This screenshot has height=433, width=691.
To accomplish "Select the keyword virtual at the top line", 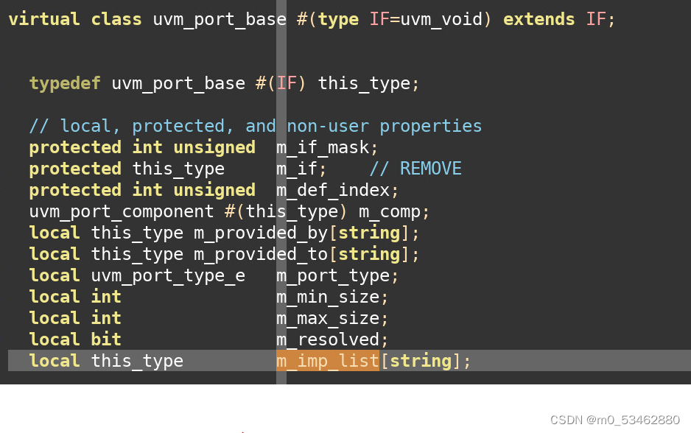I will (43, 19).
